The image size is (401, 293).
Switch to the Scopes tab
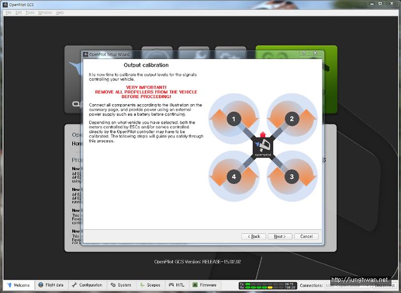click(x=150, y=285)
